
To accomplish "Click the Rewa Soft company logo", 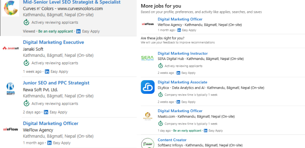I will 11,89.
